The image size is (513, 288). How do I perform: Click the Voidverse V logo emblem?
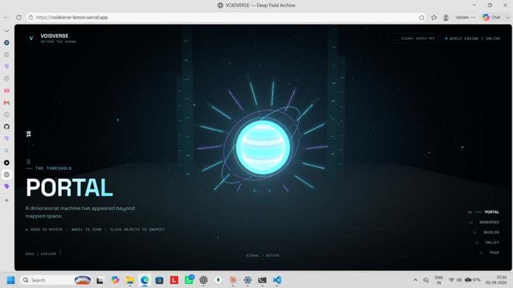click(31, 38)
